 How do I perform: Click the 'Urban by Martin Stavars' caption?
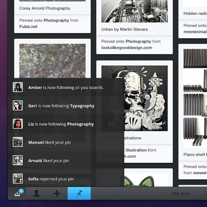click(x=125, y=29)
